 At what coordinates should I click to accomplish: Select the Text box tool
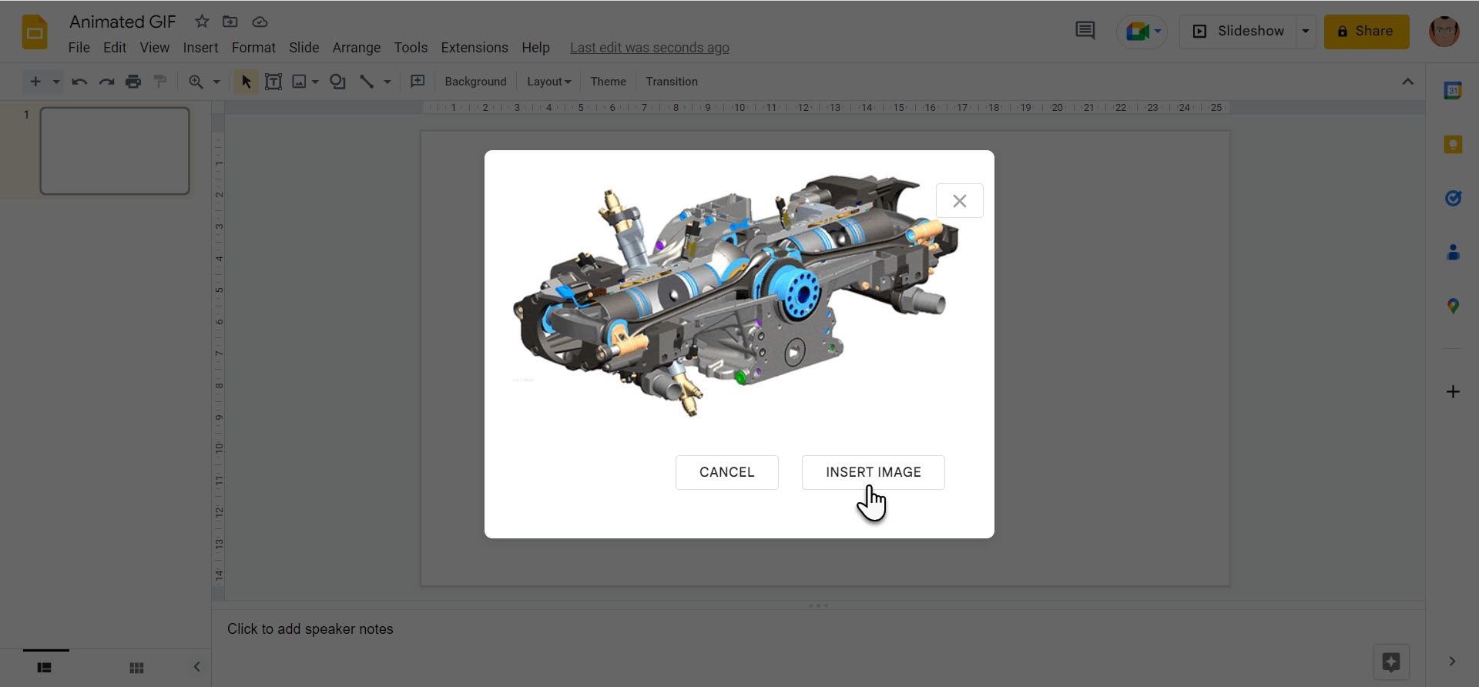pos(273,82)
